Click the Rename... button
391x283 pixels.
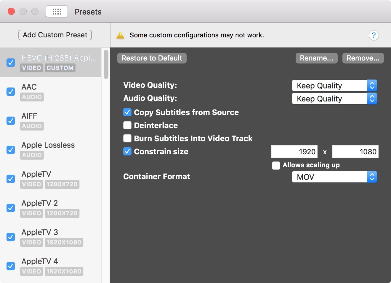(316, 58)
